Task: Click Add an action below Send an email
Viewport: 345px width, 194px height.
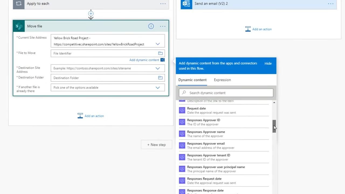Action: (262, 29)
